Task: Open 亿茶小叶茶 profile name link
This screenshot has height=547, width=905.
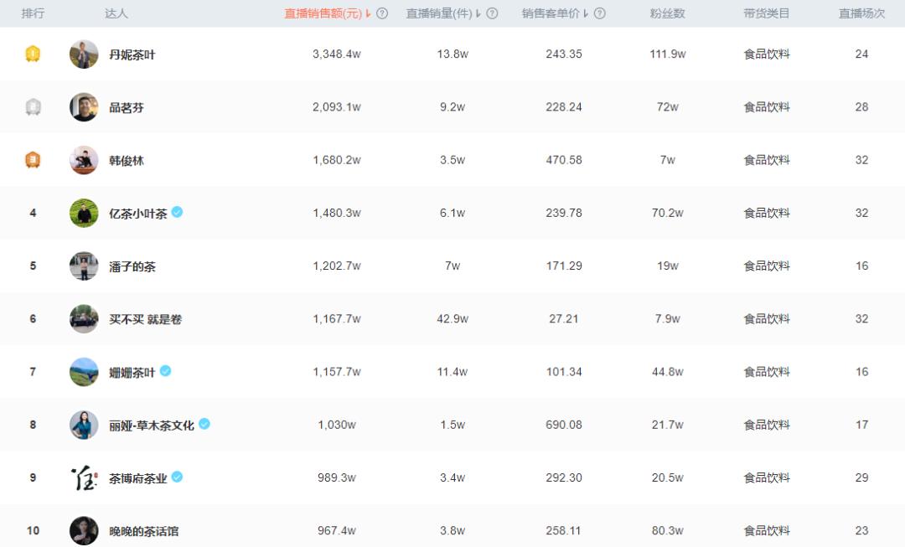Action: coord(138,214)
